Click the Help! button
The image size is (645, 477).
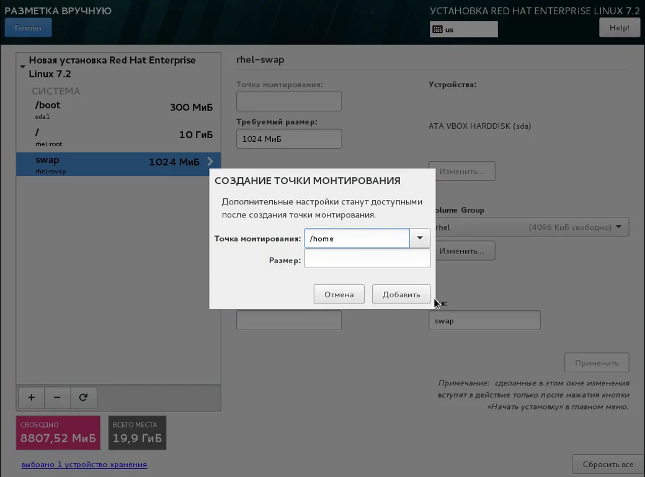(619, 27)
